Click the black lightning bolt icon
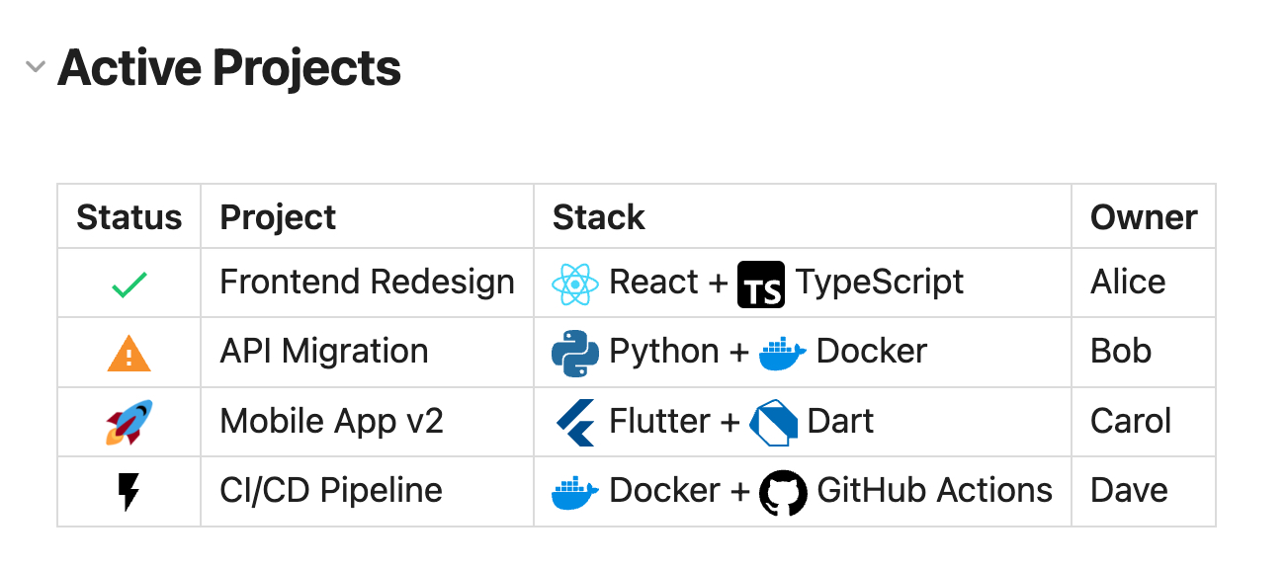 pyautogui.click(x=129, y=492)
